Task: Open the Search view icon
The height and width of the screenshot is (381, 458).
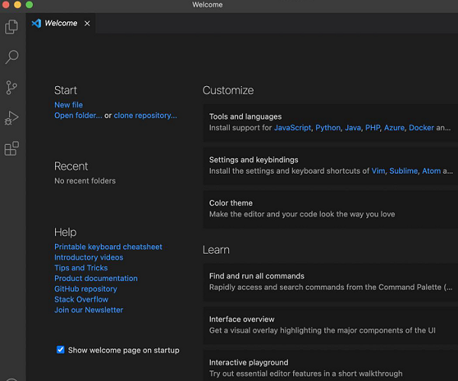Action: point(11,57)
